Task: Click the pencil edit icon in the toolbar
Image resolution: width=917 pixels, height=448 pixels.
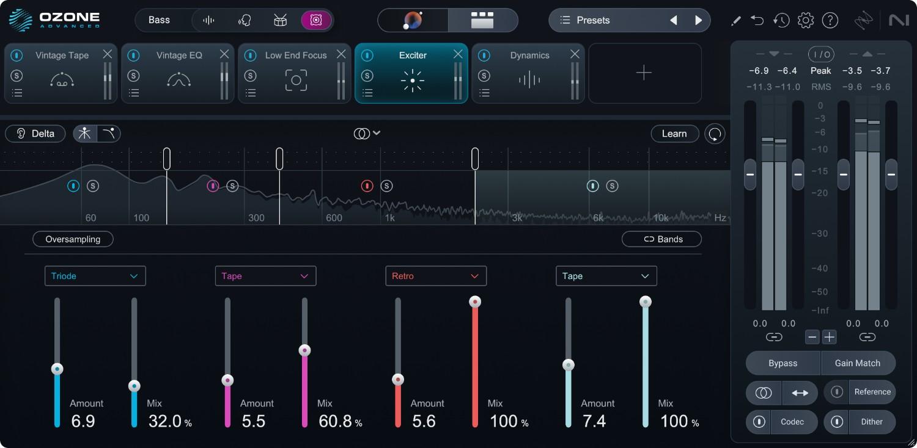Action: (735, 20)
